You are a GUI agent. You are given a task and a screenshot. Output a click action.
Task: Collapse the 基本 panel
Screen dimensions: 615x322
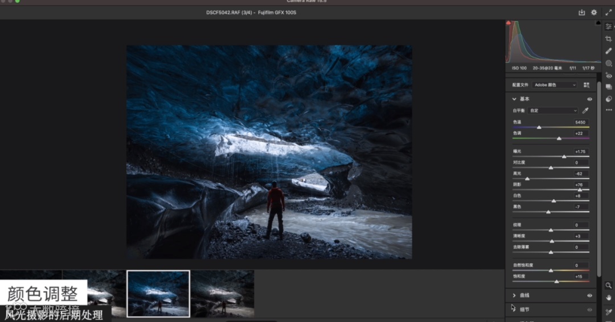coord(514,99)
